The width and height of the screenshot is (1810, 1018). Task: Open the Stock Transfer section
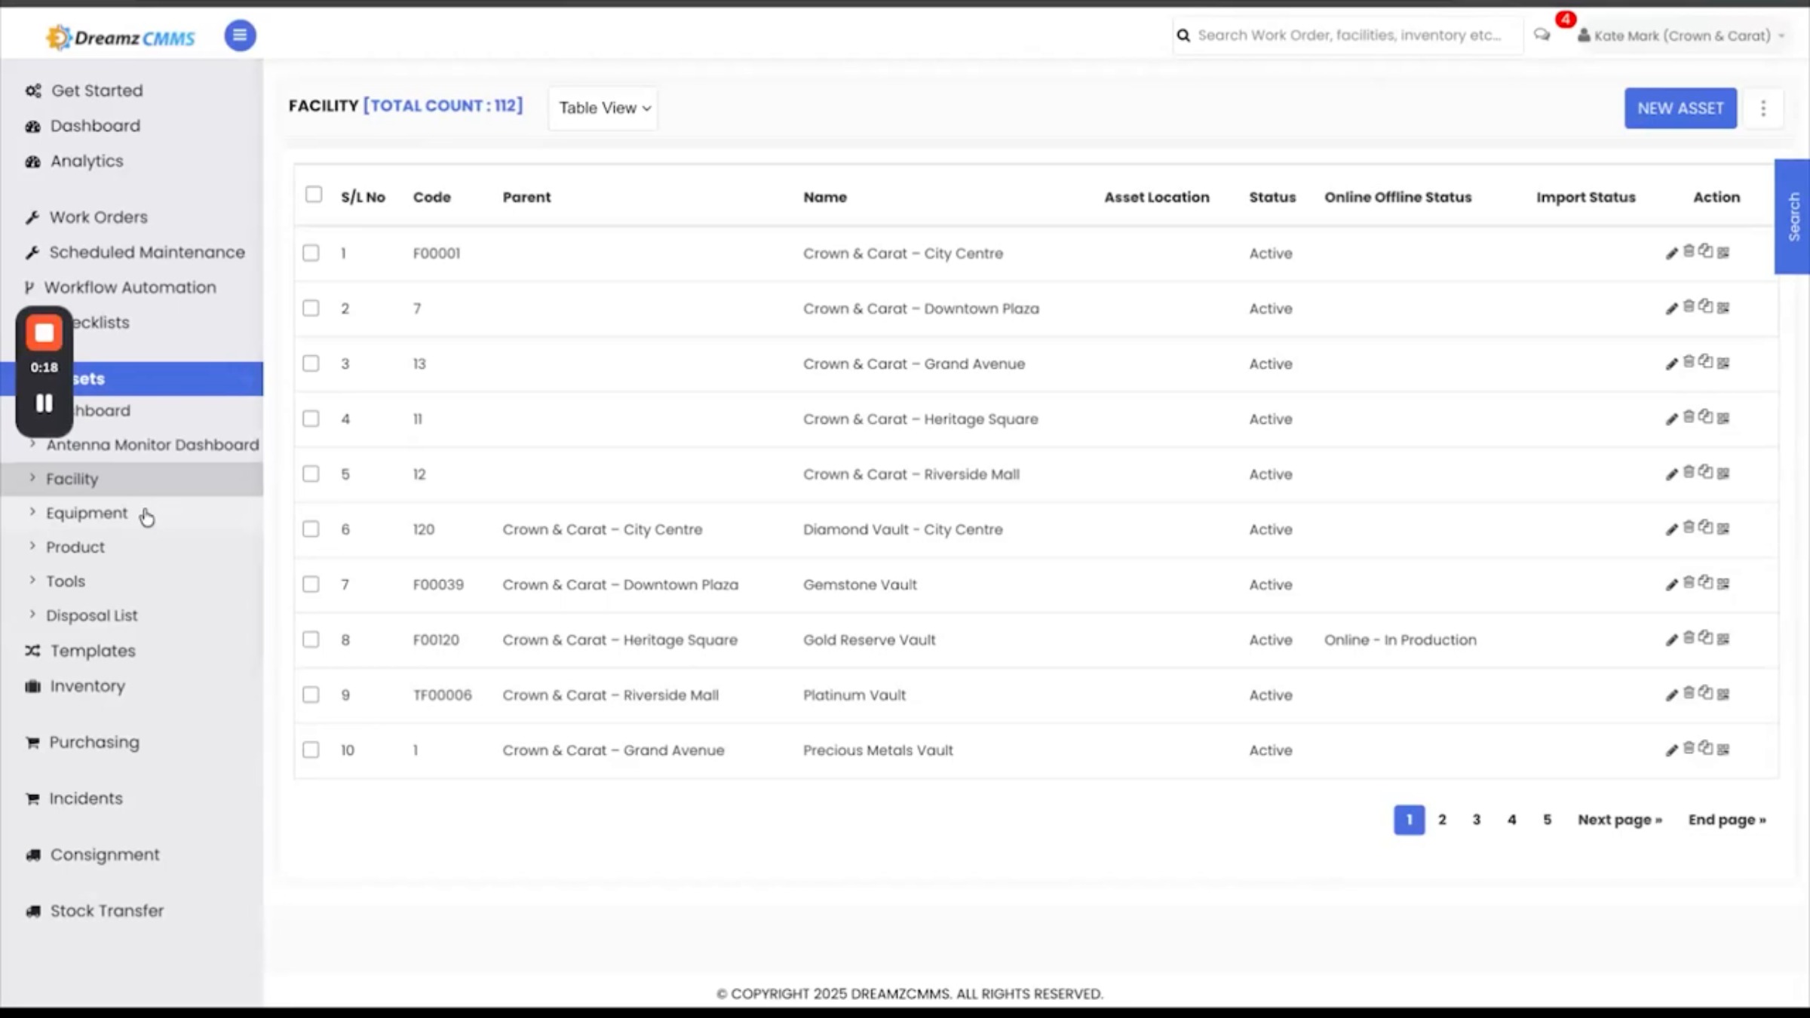click(106, 911)
